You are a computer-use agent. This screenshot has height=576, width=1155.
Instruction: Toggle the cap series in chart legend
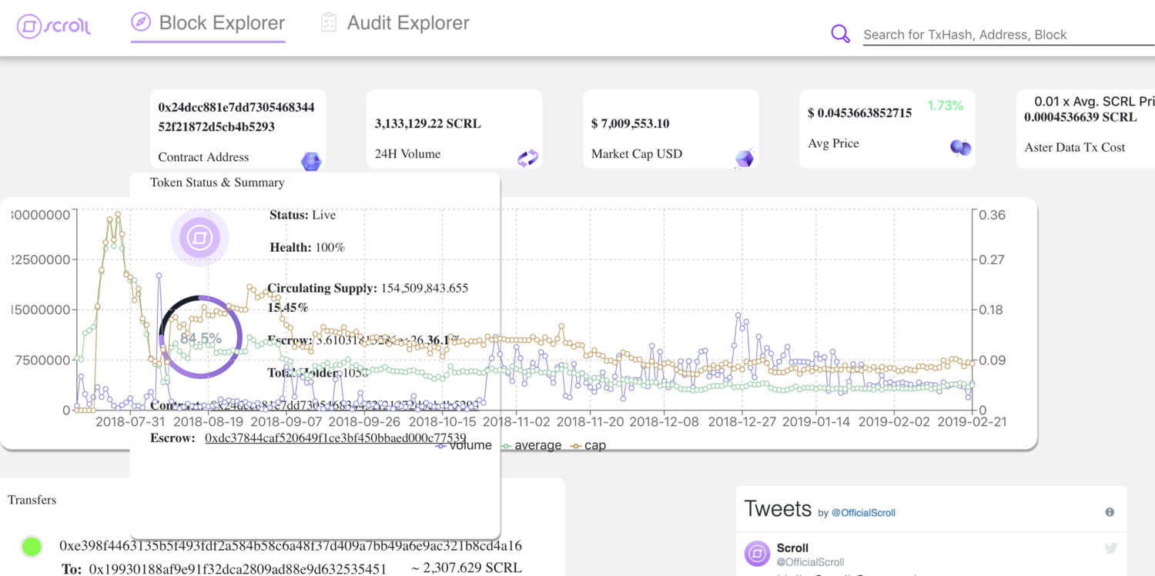[588, 445]
